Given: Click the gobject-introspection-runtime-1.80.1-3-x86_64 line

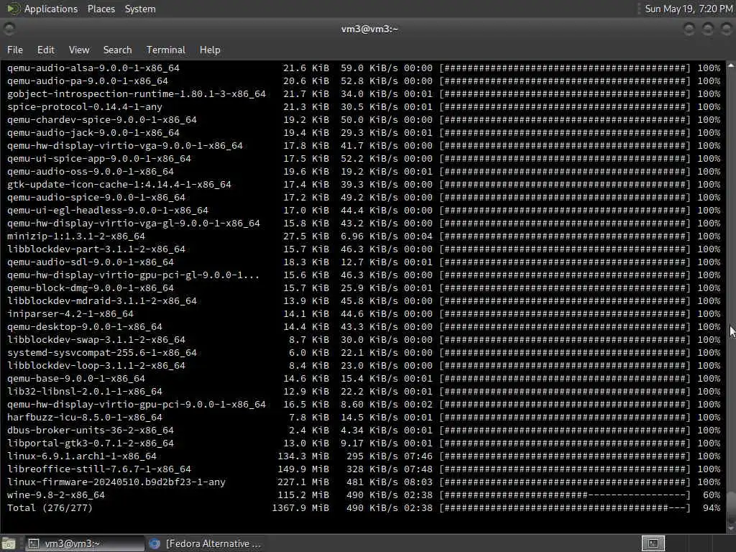Looking at the screenshot, I should [x=364, y=94].
